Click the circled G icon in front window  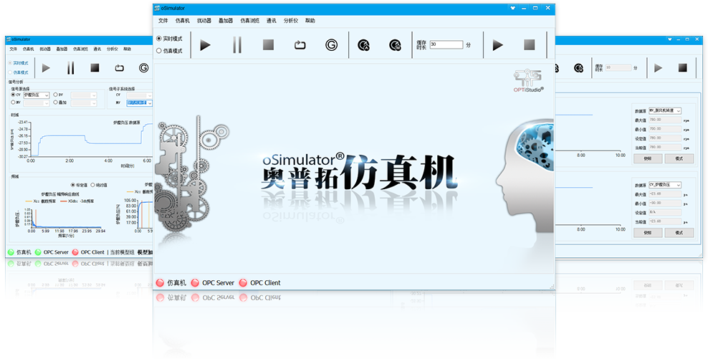[331, 44]
